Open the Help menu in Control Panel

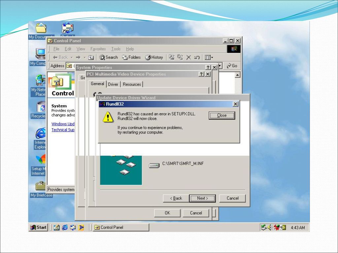coord(130,49)
